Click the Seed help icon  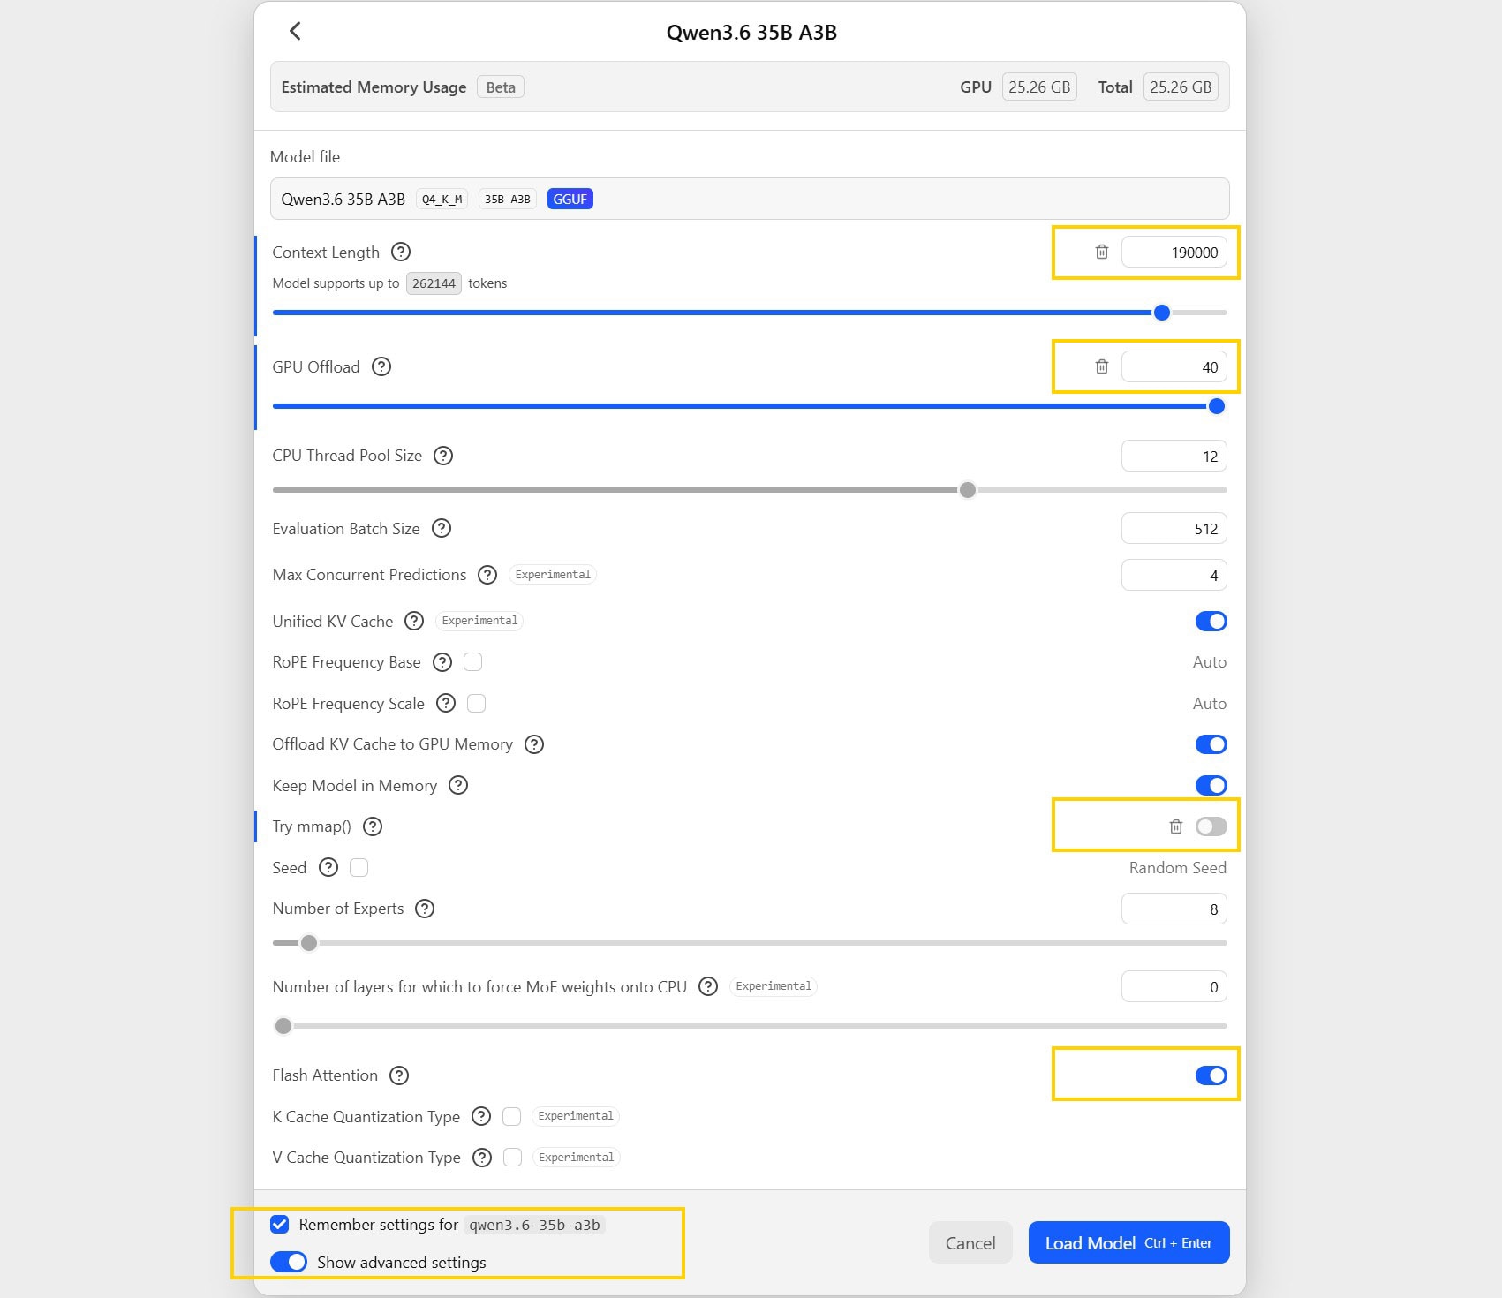pos(328,867)
